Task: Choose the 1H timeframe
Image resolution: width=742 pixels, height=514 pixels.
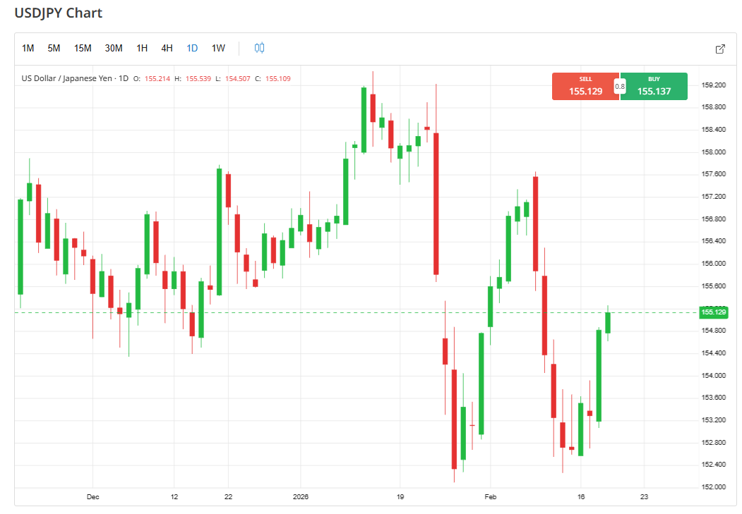Action: 142,48
